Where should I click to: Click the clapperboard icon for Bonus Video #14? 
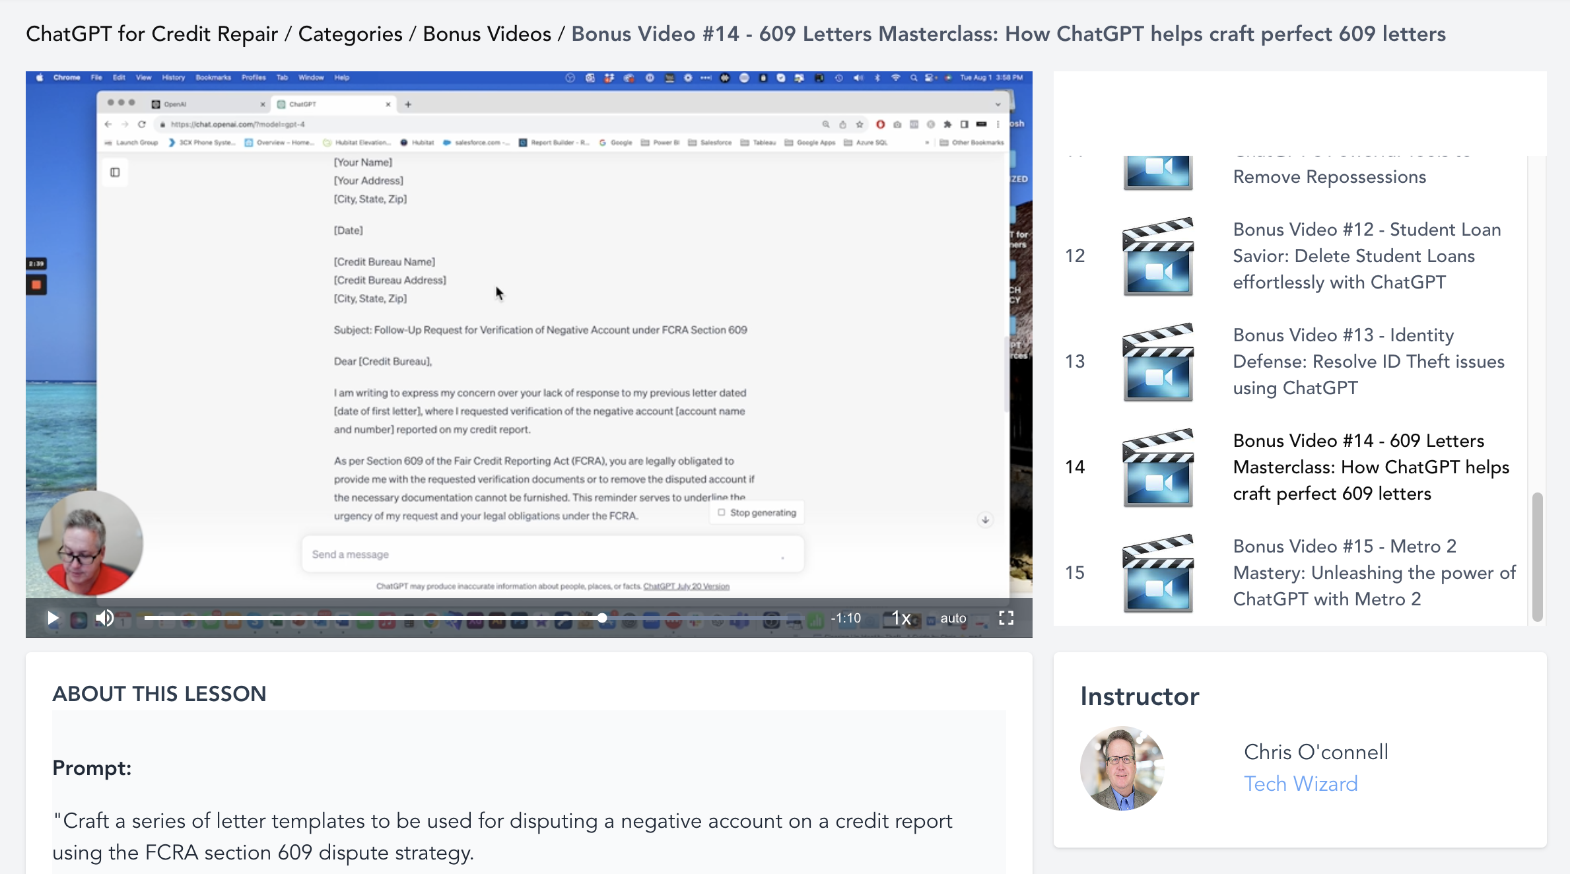point(1158,467)
